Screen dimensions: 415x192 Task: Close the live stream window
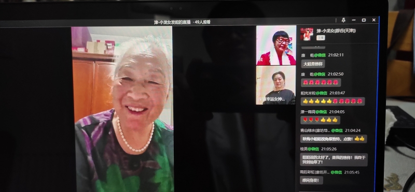[374, 20]
